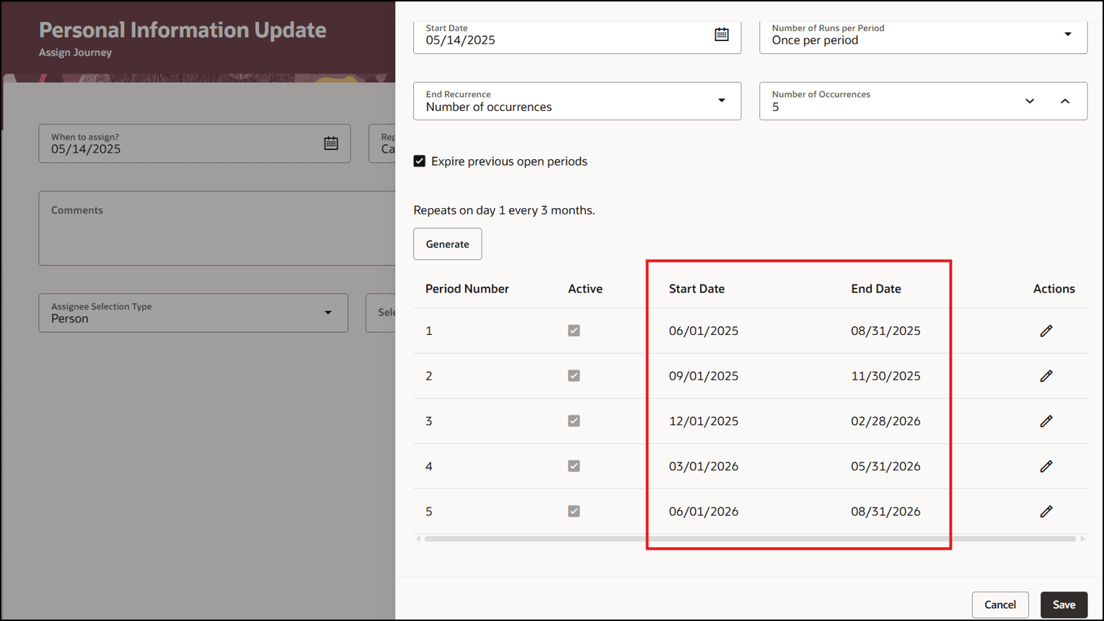Click the Active column header
The height and width of the screenshot is (621, 1104).
pos(585,289)
